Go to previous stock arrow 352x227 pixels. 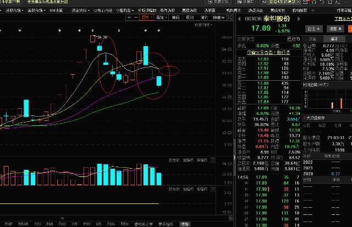click(x=239, y=19)
